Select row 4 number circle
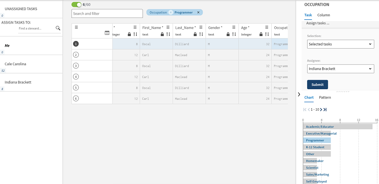This screenshot has width=379, height=184. pyautogui.click(x=76, y=77)
